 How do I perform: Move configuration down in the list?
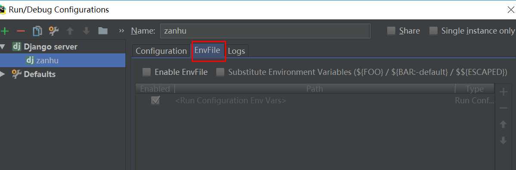(86, 31)
